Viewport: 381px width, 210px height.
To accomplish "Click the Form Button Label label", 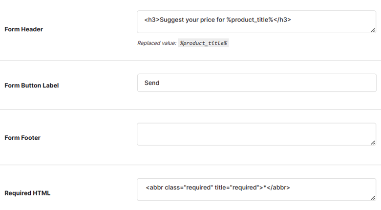I will point(32,85).
